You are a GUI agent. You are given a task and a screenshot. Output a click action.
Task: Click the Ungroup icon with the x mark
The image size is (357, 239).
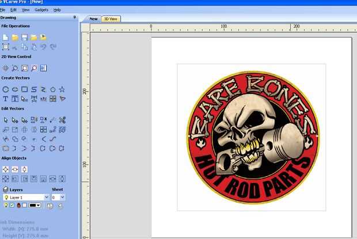click(x=43, y=120)
